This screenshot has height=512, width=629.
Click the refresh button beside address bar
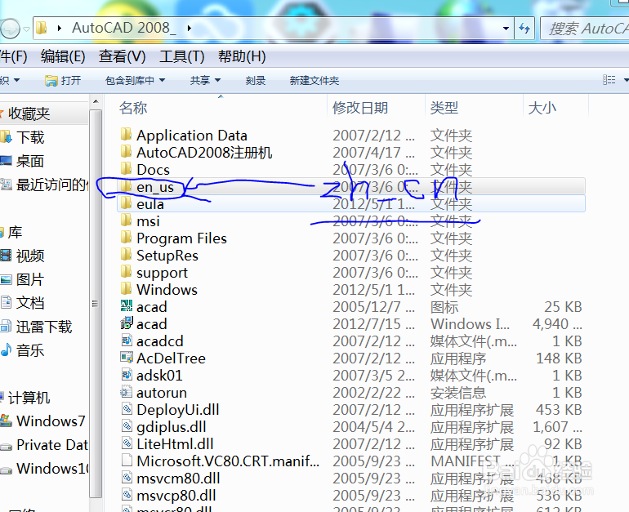524,28
